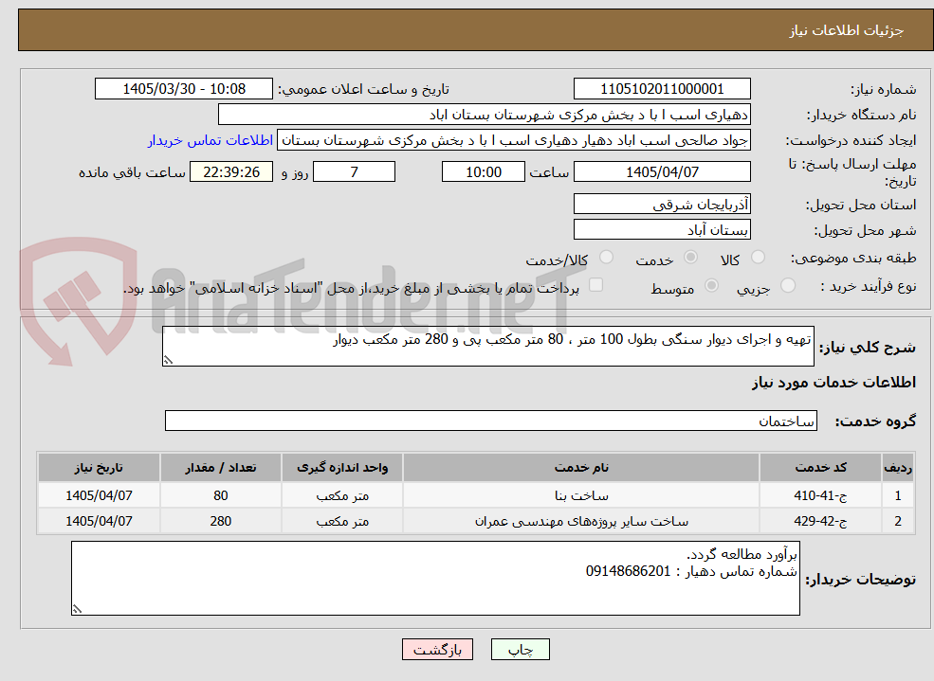Click row number 2 cell
Screen dimensions: 934x681
(x=898, y=521)
